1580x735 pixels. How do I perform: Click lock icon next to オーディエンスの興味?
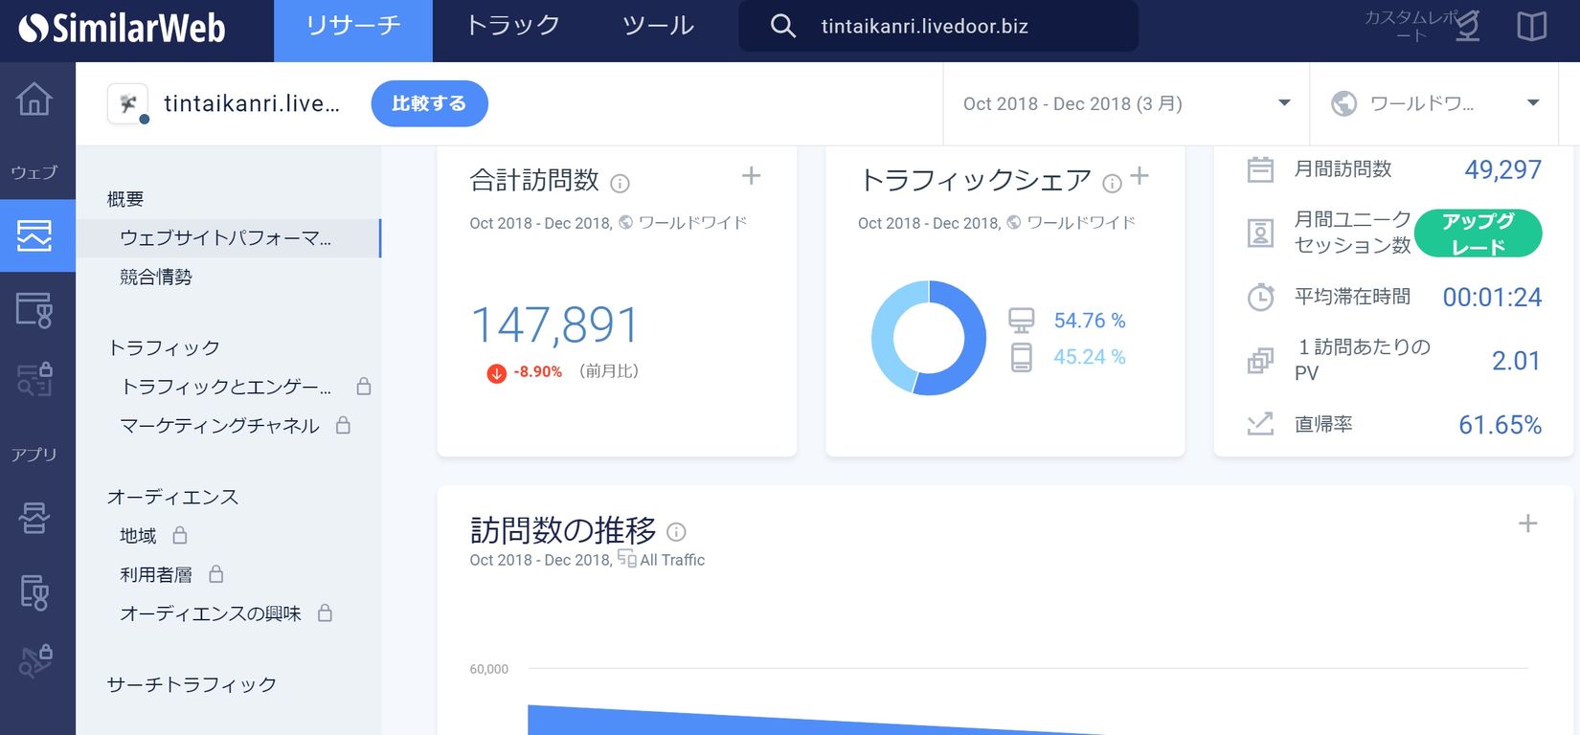(x=326, y=612)
